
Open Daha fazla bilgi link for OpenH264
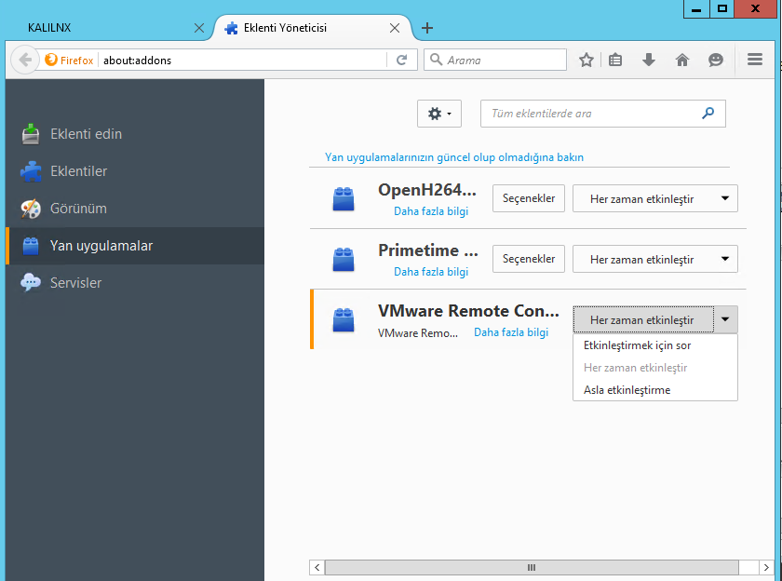coord(431,211)
